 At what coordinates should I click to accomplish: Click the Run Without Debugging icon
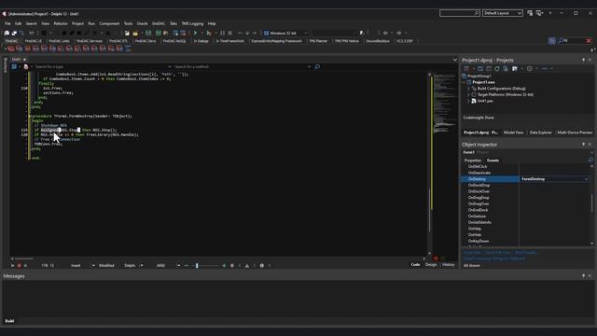[209, 34]
